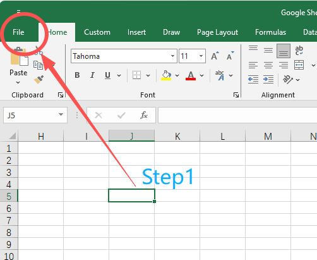Expand Orientation options arrow
The image size is (317, 260).
click(x=297, y=80)
